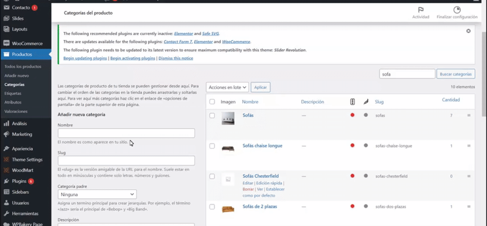Dismiss the plugin notice with X icon

468,31
